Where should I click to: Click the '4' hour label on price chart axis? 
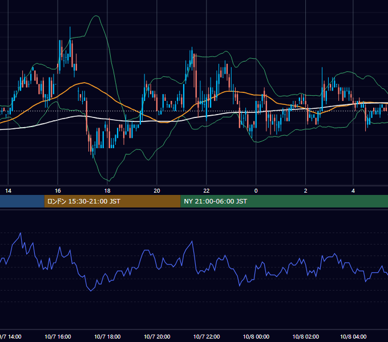click(353, 191)
